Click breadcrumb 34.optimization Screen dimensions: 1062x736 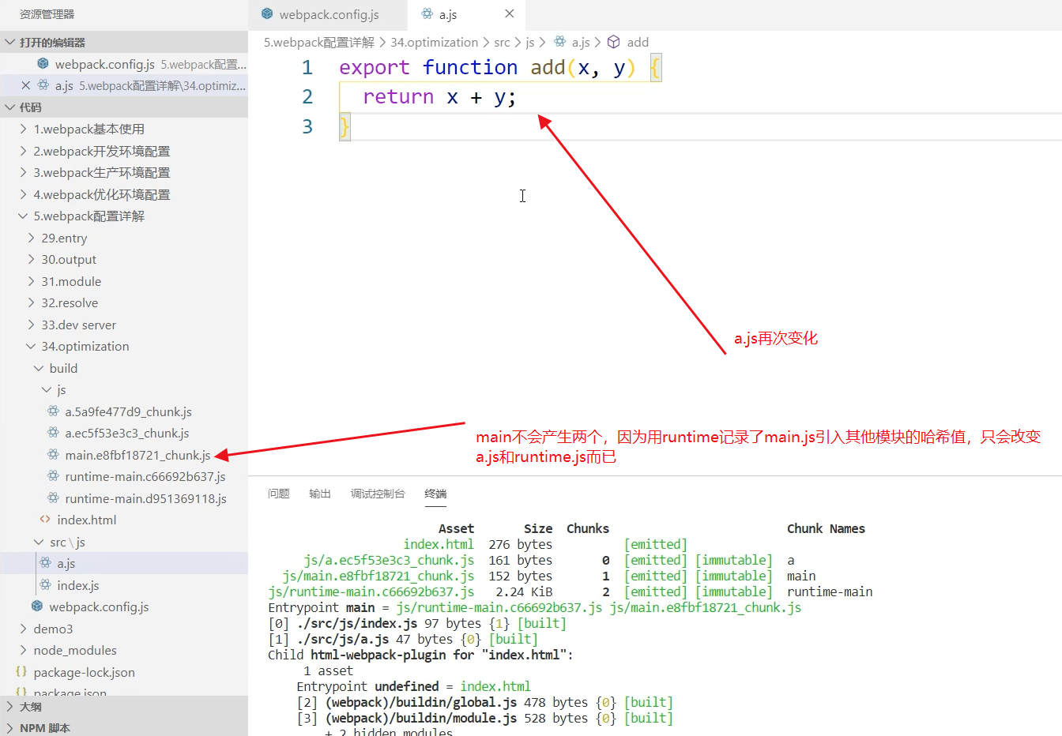[434, 43]
